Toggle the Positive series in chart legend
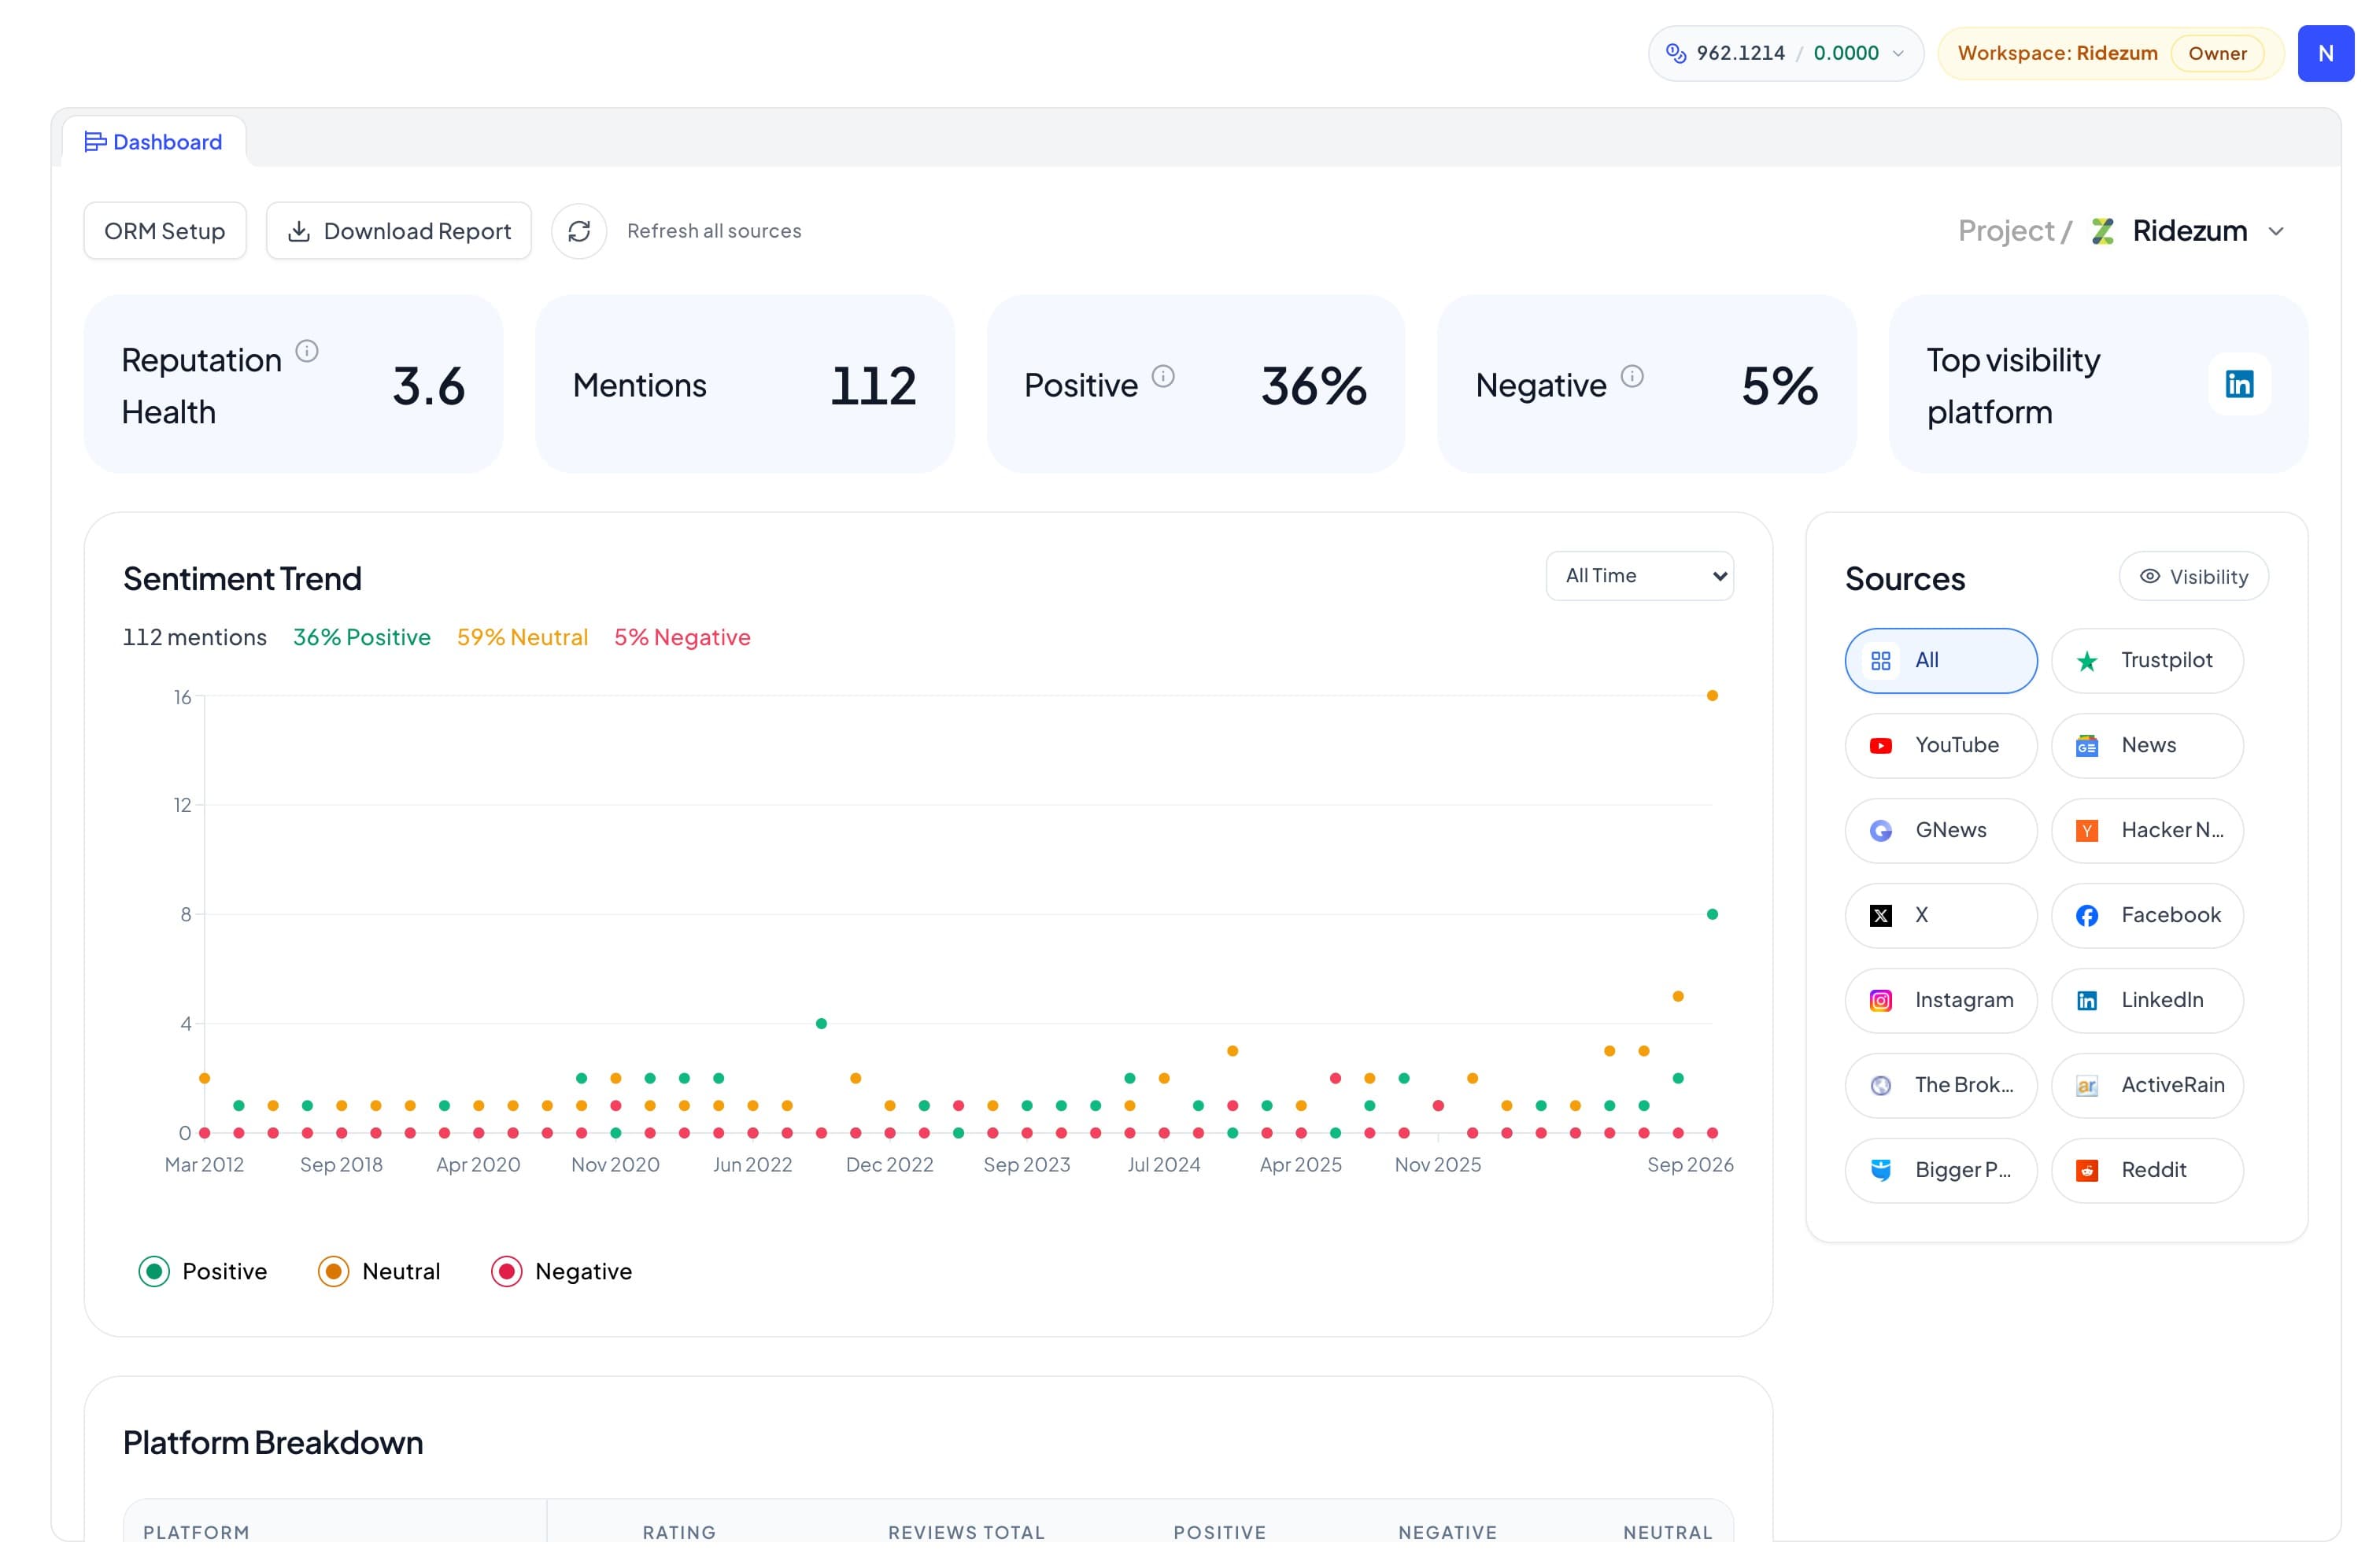The image size is (2380, 1561). coord(203,1271)
